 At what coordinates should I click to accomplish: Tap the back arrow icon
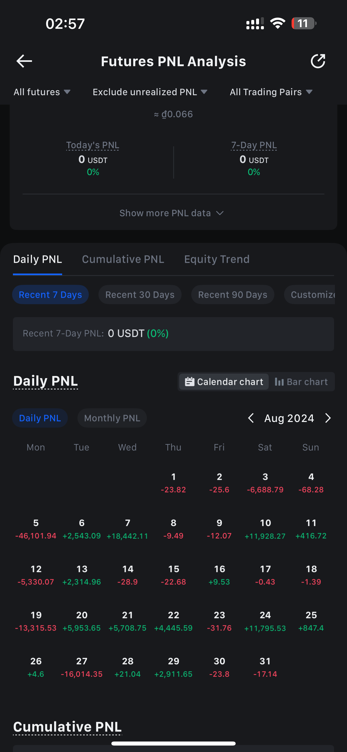(x=24, y=61)
